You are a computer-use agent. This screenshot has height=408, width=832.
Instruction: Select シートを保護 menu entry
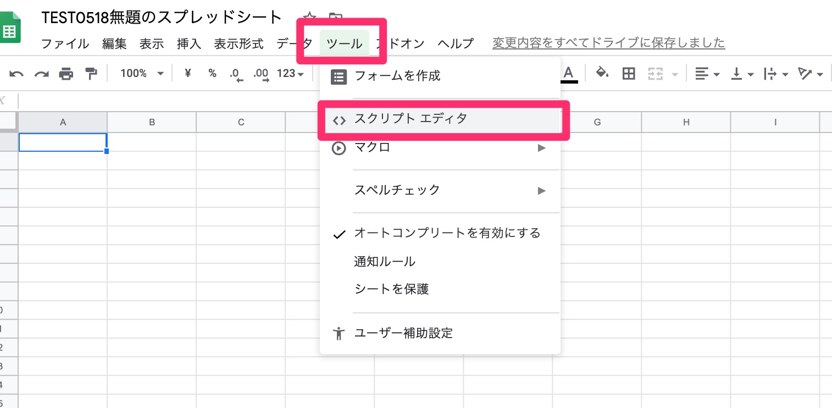[x=391, y=289]
